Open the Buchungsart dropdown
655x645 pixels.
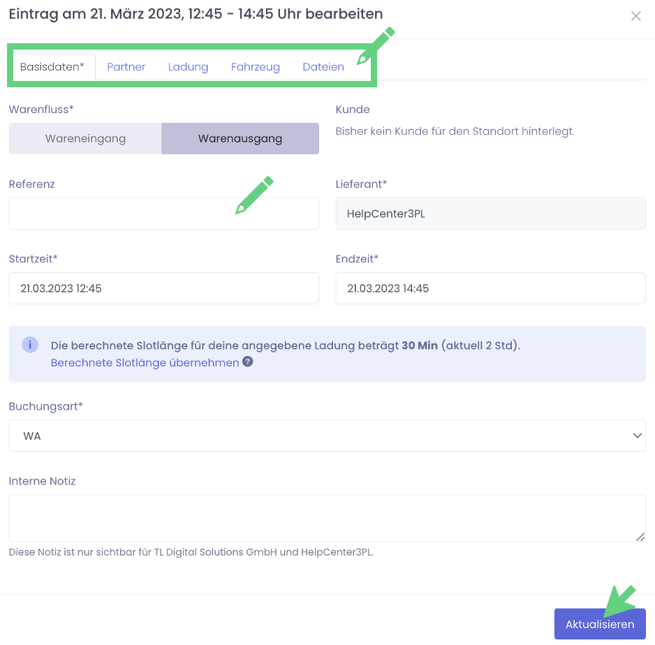[327, 436]
